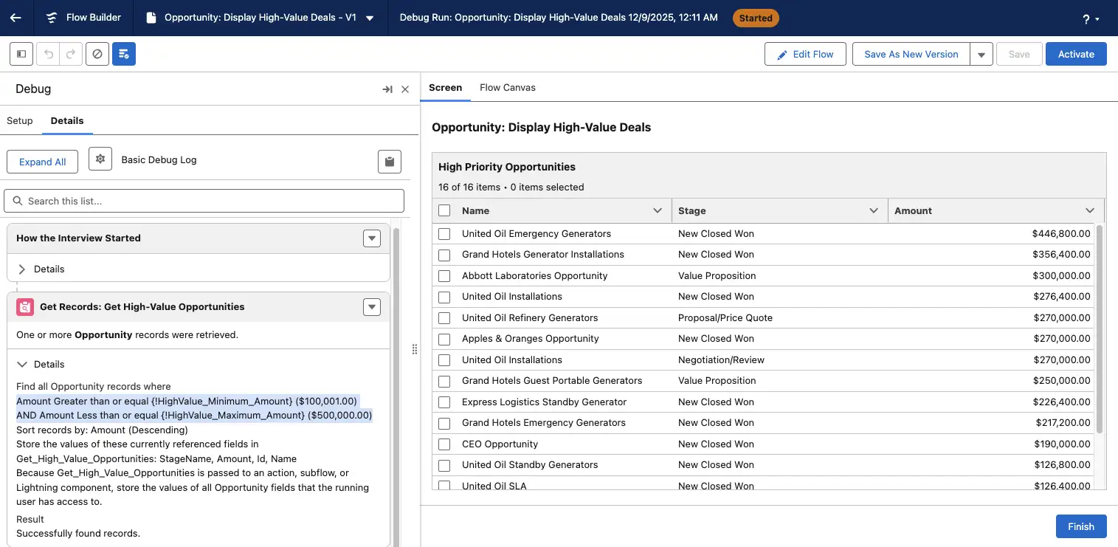The image size is (1118, 547).
Task: Open the Stage column dropdown
Action: pyautogui.click(x=874, y=210)
